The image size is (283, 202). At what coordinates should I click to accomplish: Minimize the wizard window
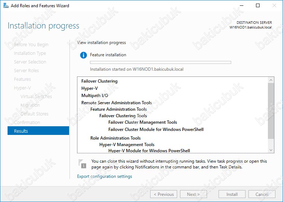[x=242, y=5]
